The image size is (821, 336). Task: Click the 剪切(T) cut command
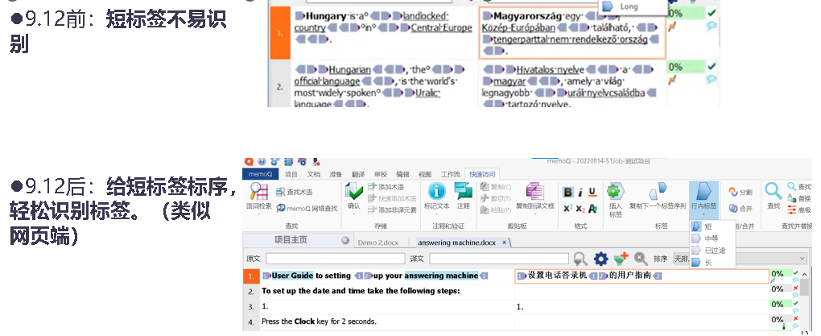pyautogui.click(x=496, y=199)
